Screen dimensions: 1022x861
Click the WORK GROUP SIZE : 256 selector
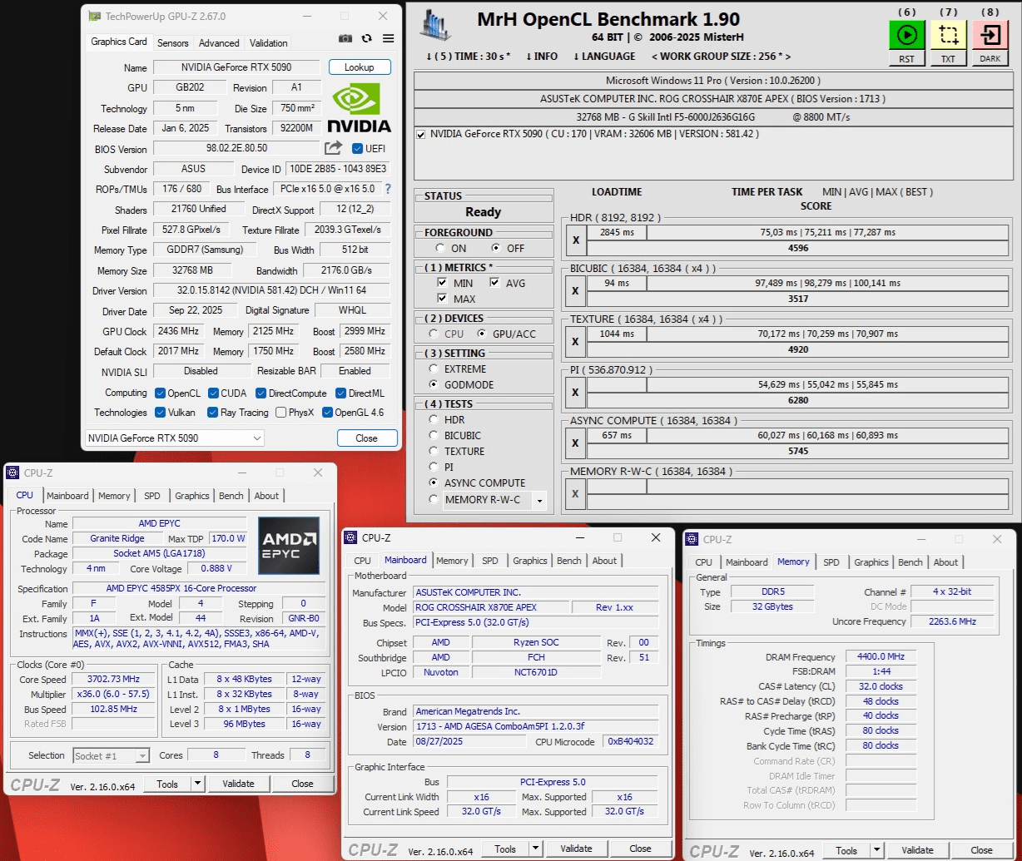(721, 57)
